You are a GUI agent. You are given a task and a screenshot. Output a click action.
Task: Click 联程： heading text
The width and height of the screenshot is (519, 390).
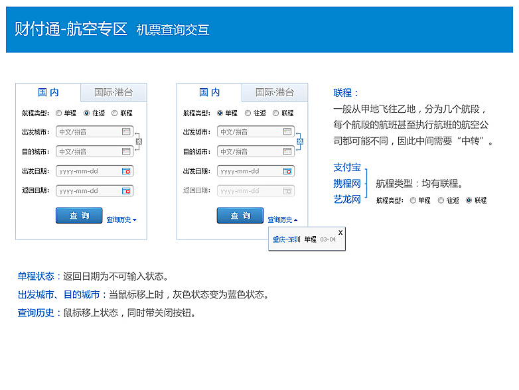pos(346,93)
